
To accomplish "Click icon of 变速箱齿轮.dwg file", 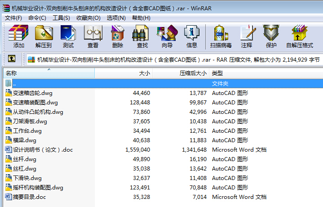I will click(x=9, y=93).
